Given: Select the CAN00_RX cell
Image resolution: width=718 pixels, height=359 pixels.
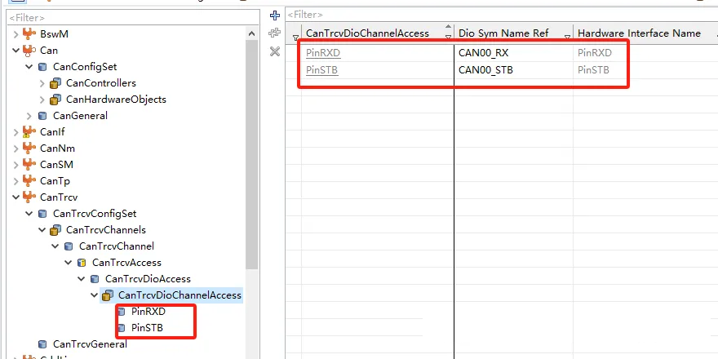Looking at the screenshot, I should coord(513,53).
